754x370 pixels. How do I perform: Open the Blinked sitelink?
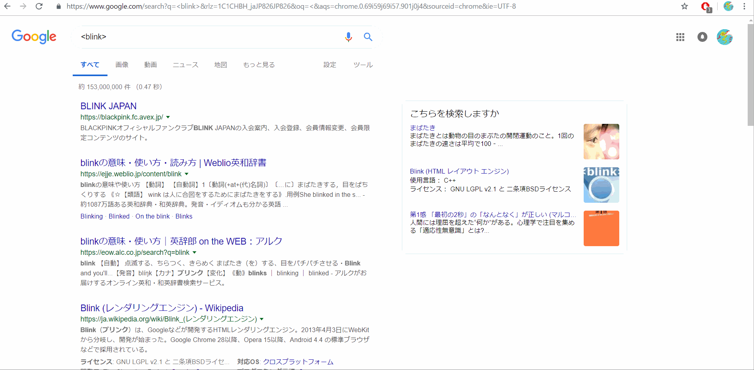(x=119, y=216)
